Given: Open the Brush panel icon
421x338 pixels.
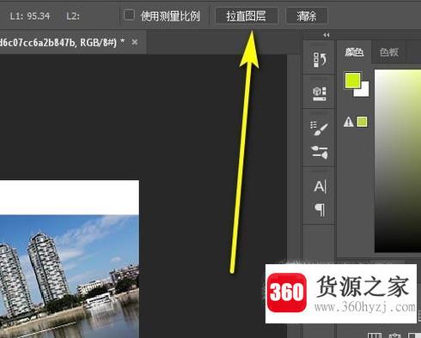Looking at the screenshot, I should coord(320,129).
